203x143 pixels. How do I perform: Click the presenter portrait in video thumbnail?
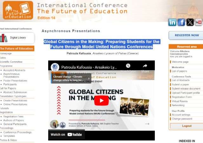[x=54, y=124]
